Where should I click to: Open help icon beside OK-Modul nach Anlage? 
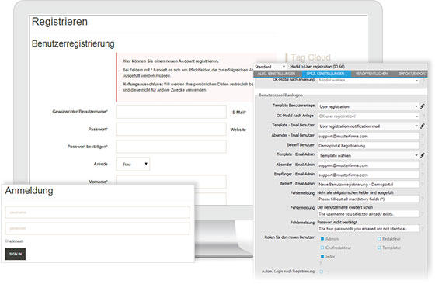coord(423,116)
